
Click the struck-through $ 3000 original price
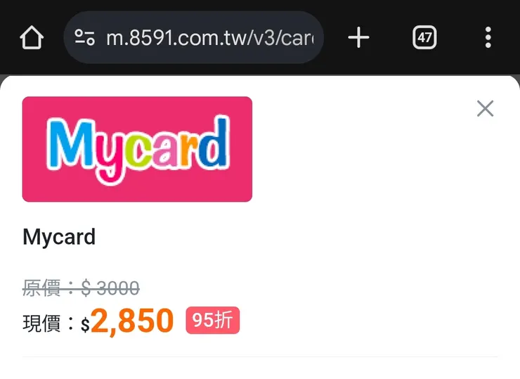110,288
